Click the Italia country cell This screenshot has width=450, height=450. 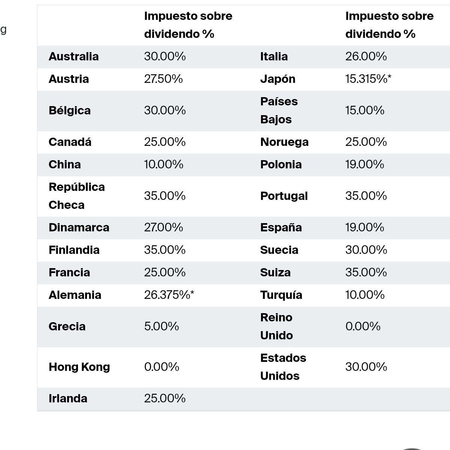(274, 57)
